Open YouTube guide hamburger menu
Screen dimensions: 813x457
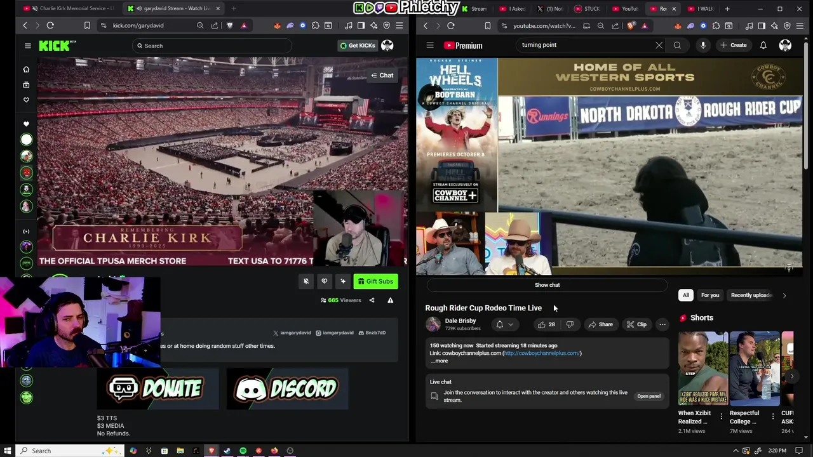[430, 45]
